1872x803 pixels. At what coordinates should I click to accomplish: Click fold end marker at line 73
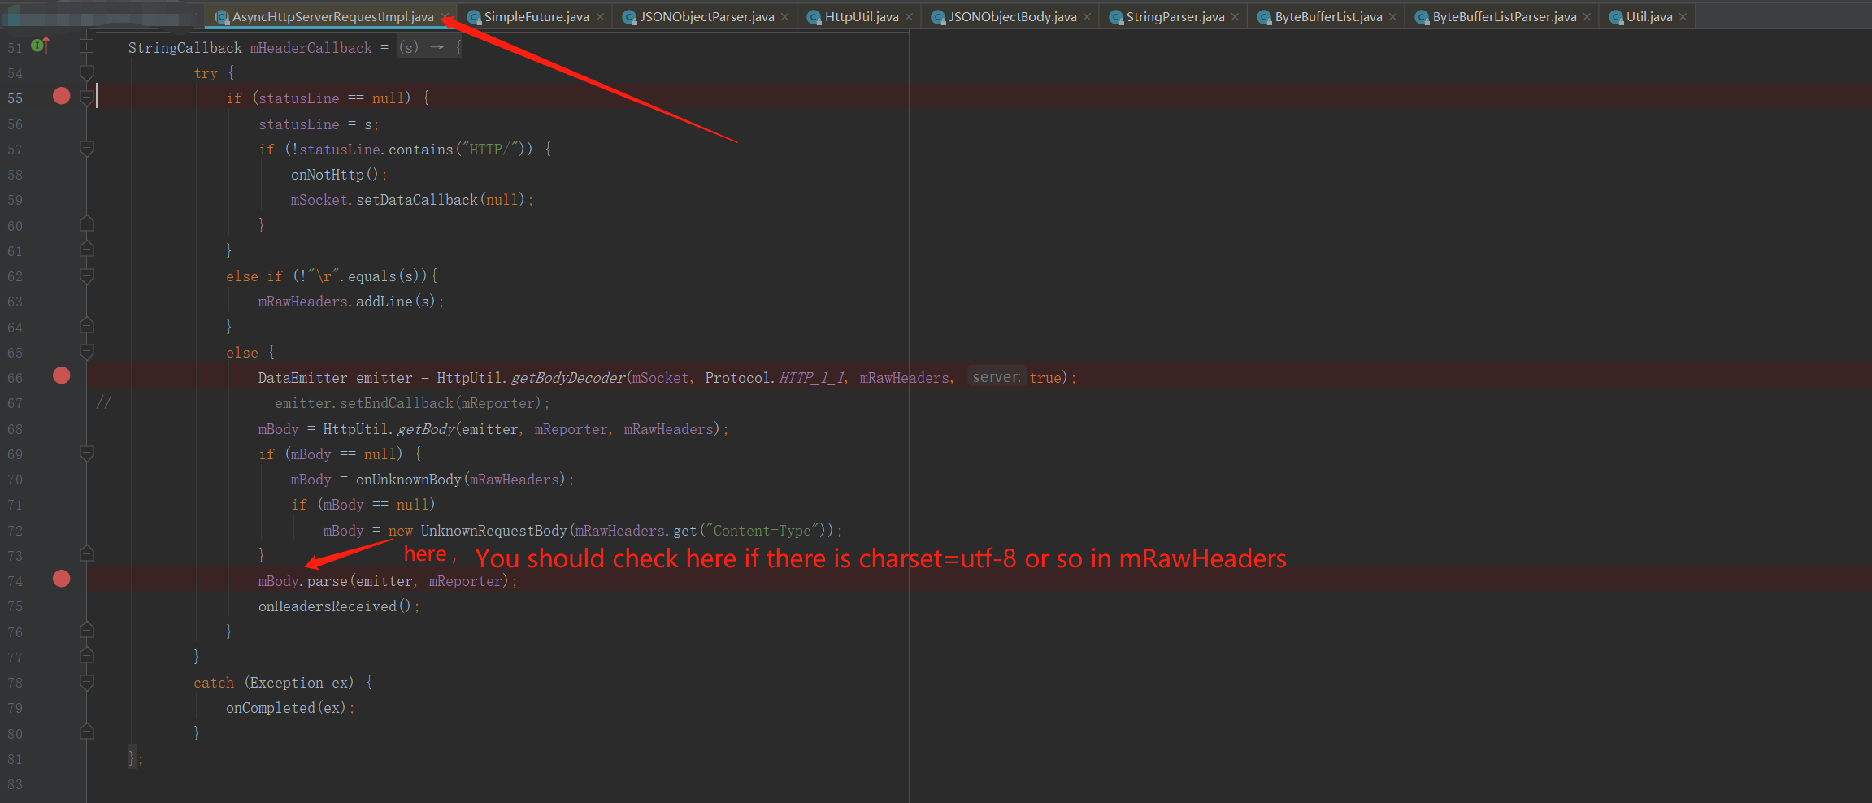87,554
